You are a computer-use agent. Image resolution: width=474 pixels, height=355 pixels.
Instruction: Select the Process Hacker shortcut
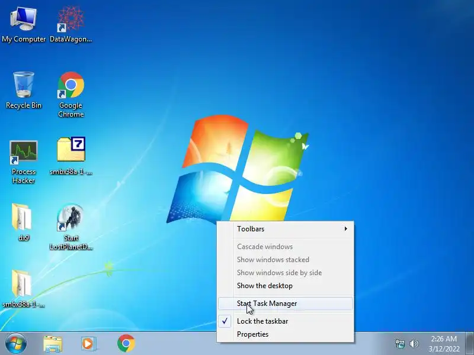click(x=24, y=162)
